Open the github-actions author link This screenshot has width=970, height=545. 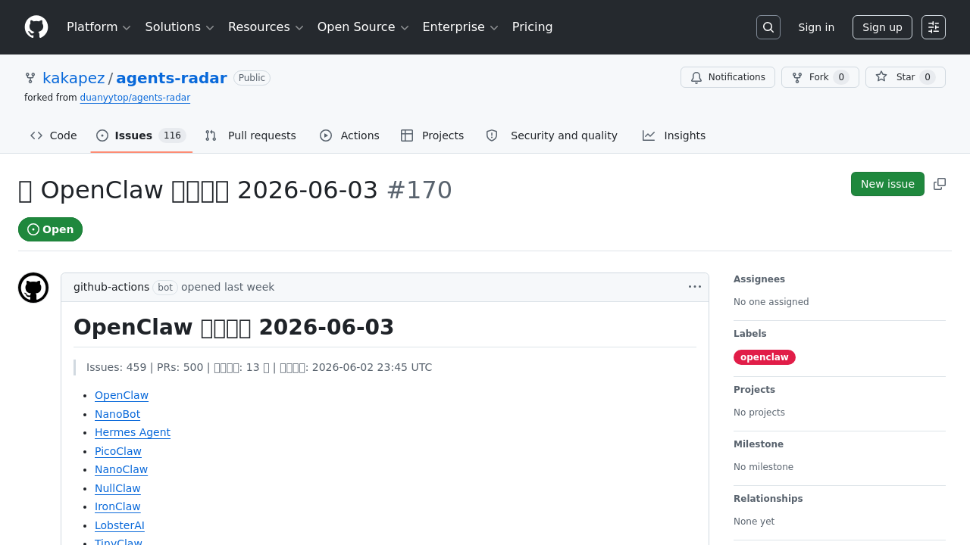click(111, 287)
